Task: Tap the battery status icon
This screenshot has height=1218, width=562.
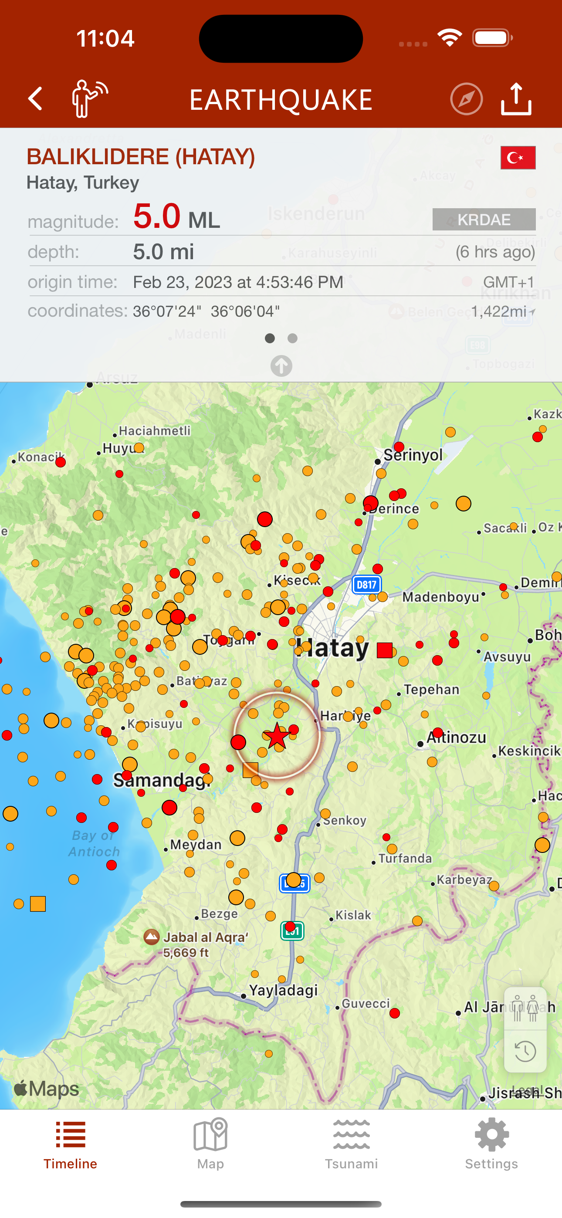Action: click(x=492, y=38)
